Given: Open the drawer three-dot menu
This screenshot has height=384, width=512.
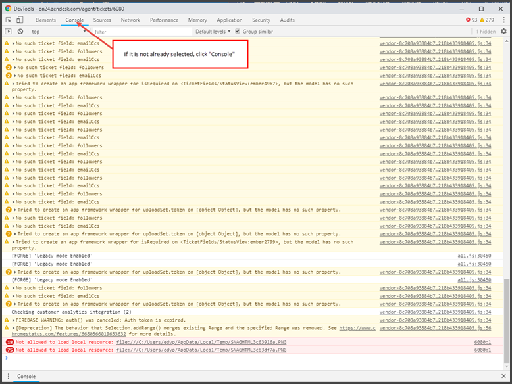Looking at the screenshot, I should pos(9,377).
